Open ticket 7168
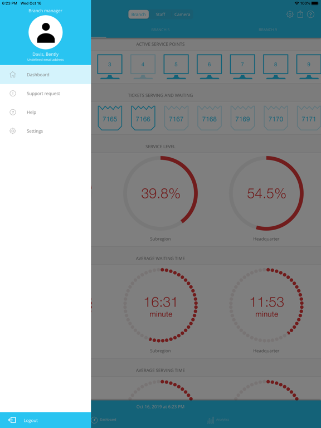Screen dimensions: 321x428 (x=210, y=118)
